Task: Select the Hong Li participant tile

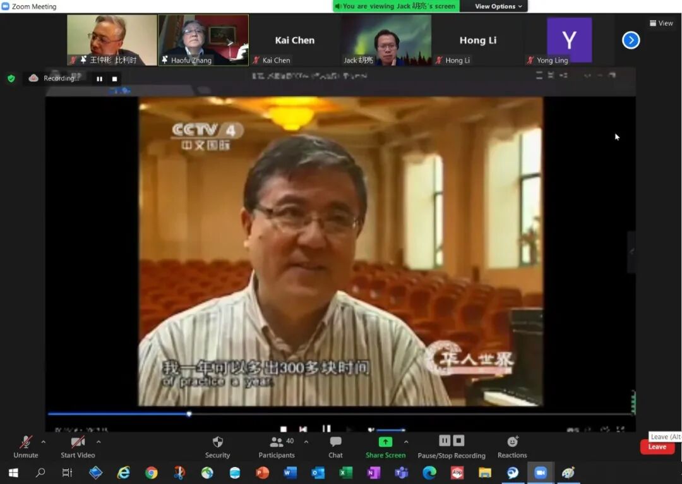Action: (x=477, y=40)
